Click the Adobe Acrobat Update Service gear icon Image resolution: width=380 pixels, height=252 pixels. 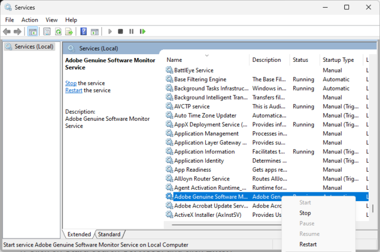(x=169, y=205)
